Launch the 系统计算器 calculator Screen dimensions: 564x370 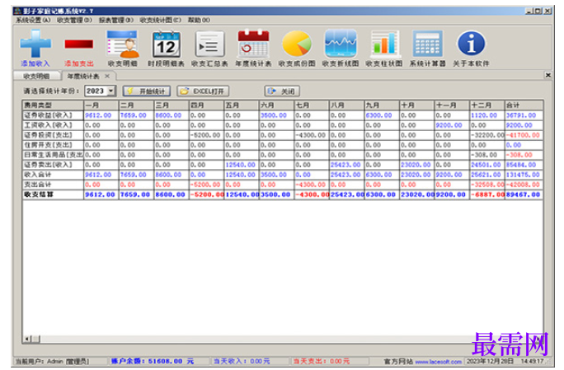point(427,44)
